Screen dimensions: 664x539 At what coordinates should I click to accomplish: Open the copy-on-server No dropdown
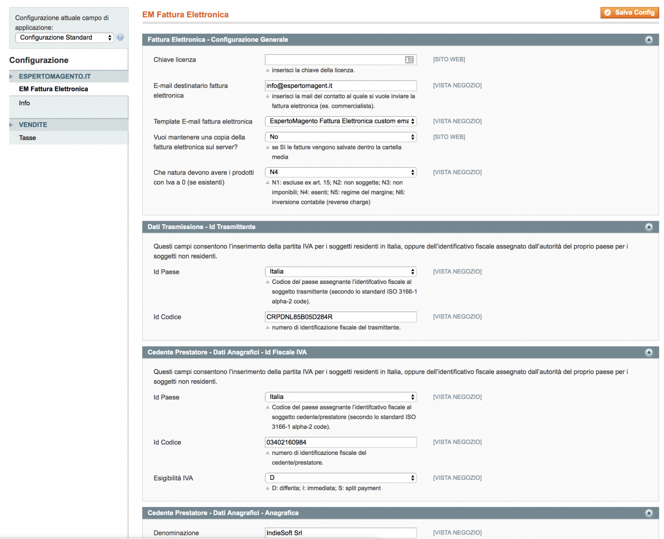tap(340, 137)
